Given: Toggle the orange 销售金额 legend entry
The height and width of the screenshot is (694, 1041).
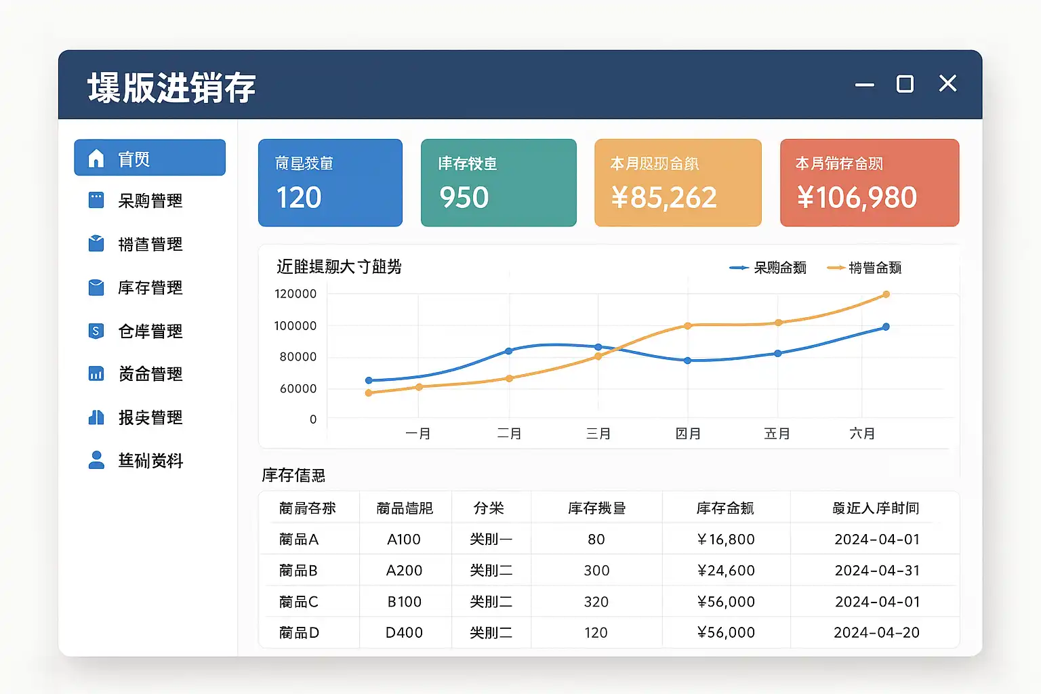Looking at the screenshot, I should [864, 268].
